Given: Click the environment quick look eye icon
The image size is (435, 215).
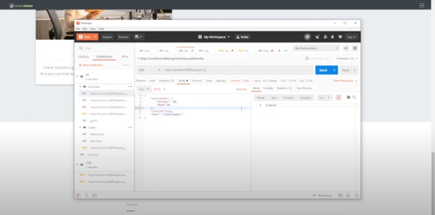Looking at the screenshot, I should point(345,48).
